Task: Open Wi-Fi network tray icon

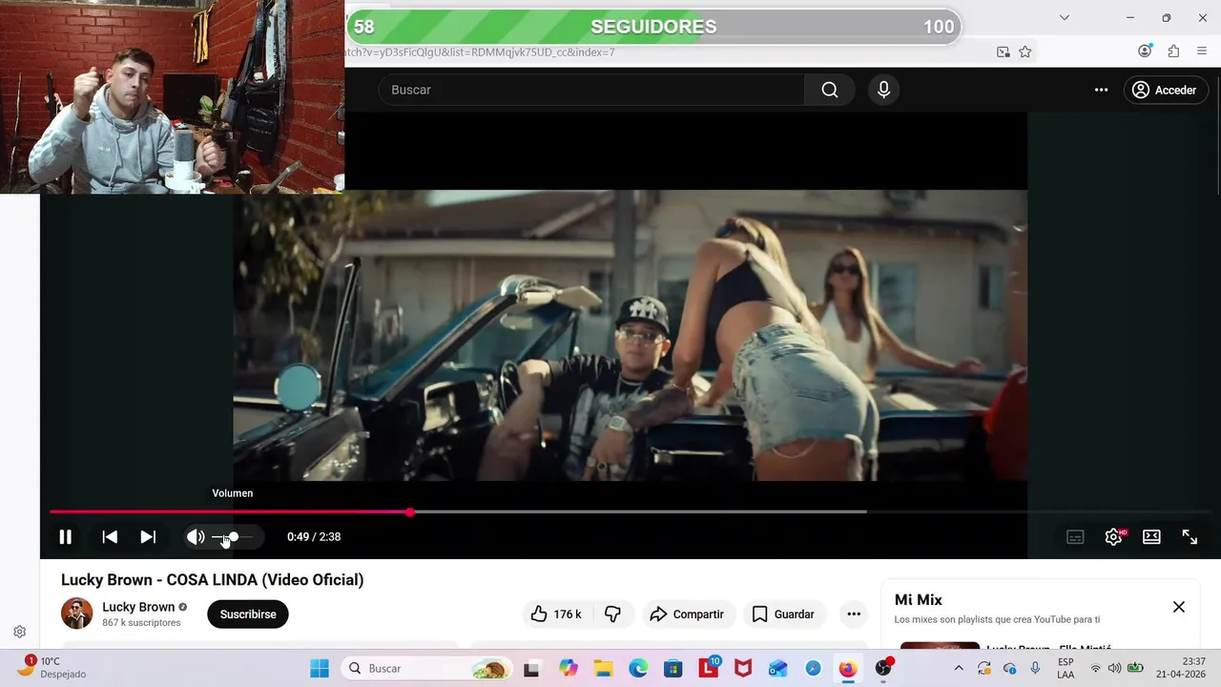Action: 1095,669
